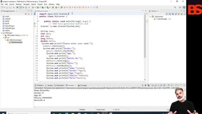
Task: Collapse the MyProject tree node
Action: (1, 33)
